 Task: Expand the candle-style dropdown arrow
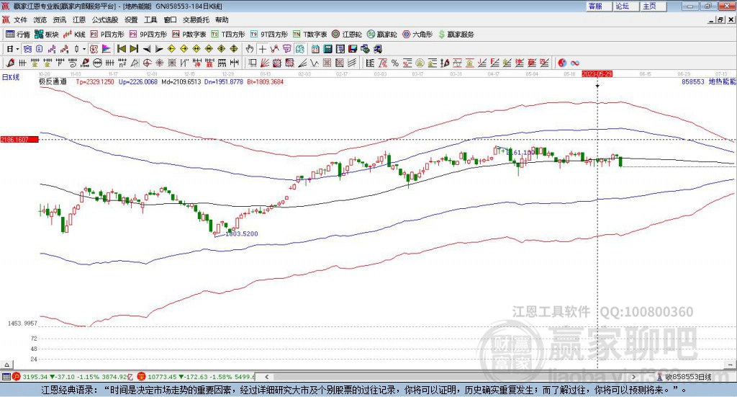tap(84, 49)
